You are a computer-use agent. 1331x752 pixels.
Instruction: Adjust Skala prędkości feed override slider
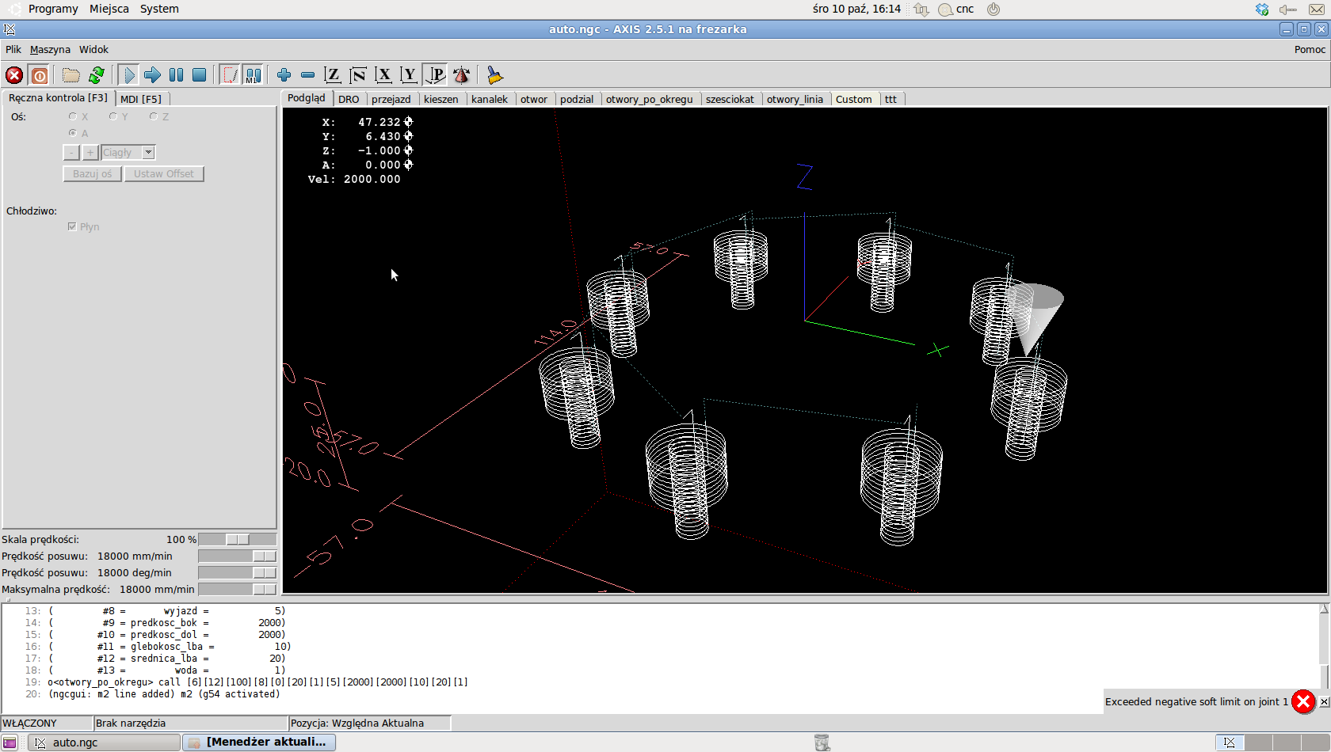(x=237, y=539)
